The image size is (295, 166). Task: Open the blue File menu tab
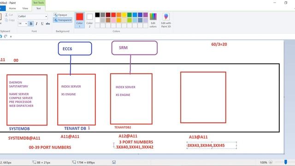tap(2, 8)
